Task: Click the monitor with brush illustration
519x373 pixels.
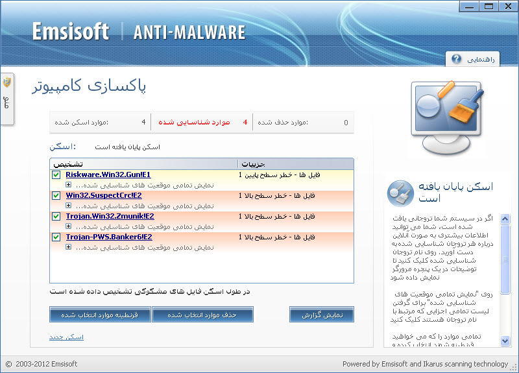Action: click(x=447, y=117)
